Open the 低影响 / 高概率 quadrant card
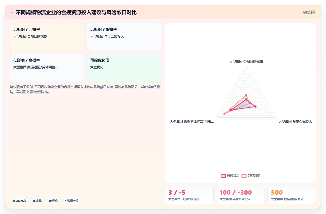This screenshot has width=326, height=214. click(x=47, y=68)
